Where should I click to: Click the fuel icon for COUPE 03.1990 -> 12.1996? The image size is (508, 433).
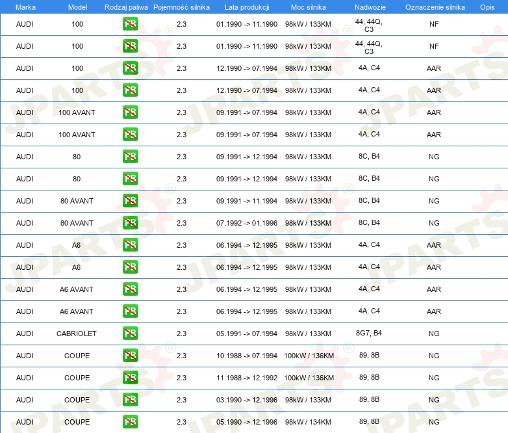pyautogui.click(x=130, y=399)
